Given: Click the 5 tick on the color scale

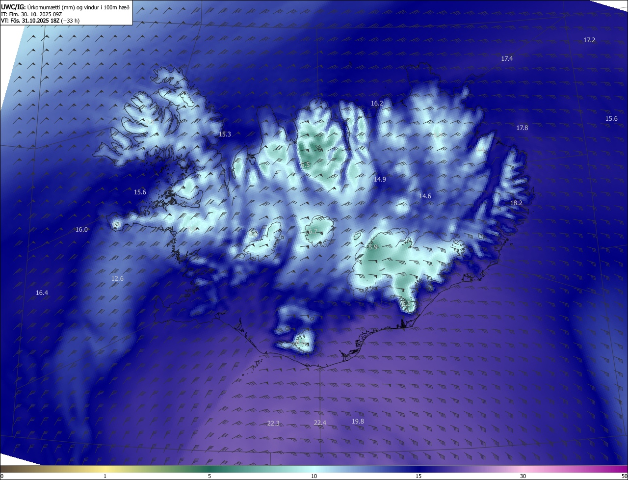Looking at the screenshot, I should (x=209, y=477).
